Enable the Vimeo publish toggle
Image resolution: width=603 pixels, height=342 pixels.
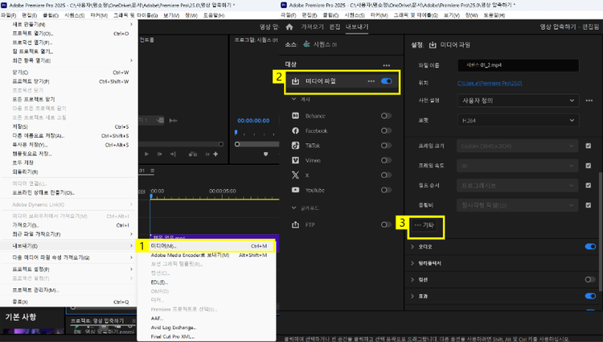pos(387,160)
